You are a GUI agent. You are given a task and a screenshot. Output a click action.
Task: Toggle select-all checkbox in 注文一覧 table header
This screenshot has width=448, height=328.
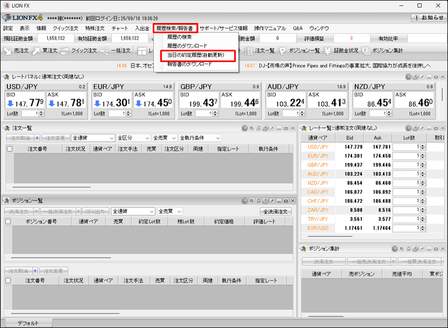(9, 149)
